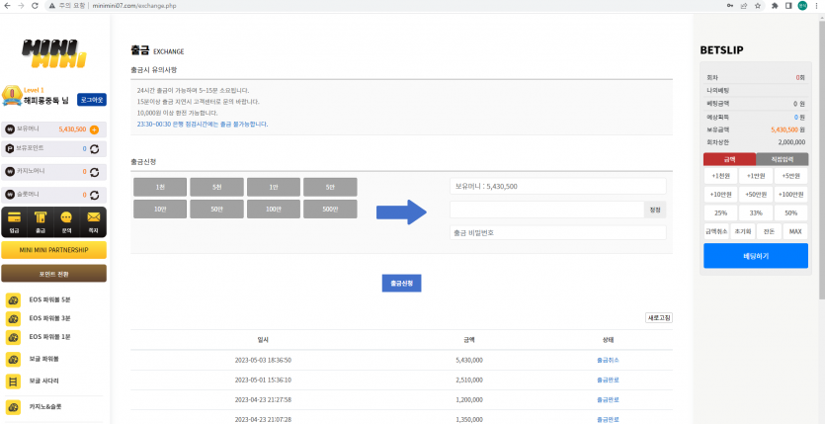Refresh 카지노머니 with its circular arrow icon
Viewport: 825px width, 424px height.
[x=94, y=171]
